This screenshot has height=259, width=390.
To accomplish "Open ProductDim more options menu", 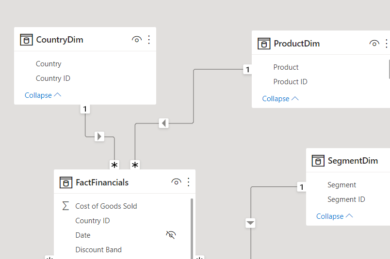I will (387, 44).
